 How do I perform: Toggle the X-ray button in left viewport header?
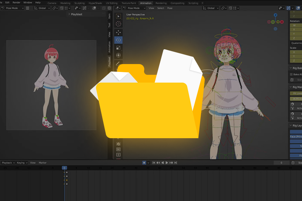click(x=103, y=8)
